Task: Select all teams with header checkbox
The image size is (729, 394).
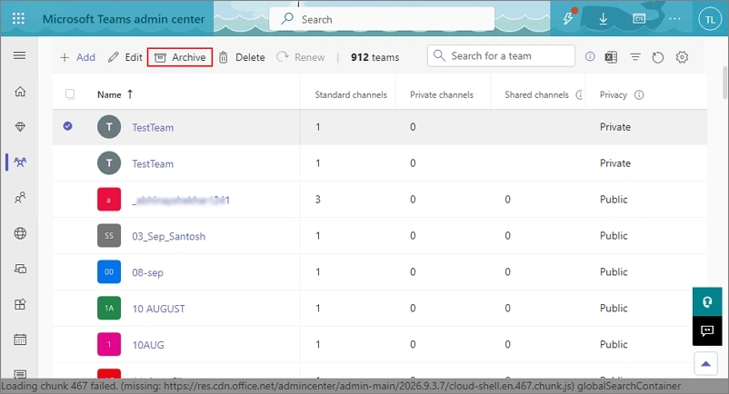Action: click(70, 94)
